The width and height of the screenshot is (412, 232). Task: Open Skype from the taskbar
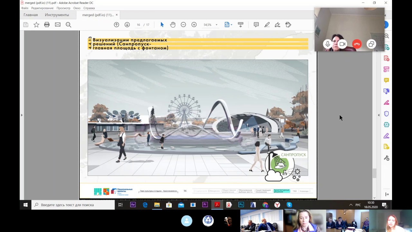coord(289,205)
